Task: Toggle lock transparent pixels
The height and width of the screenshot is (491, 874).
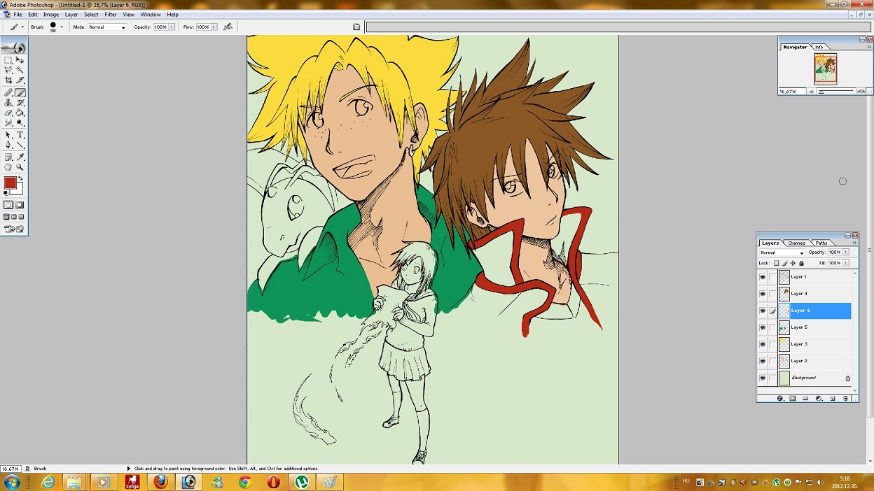Action: pyautogui.click(x=777, y=263)
